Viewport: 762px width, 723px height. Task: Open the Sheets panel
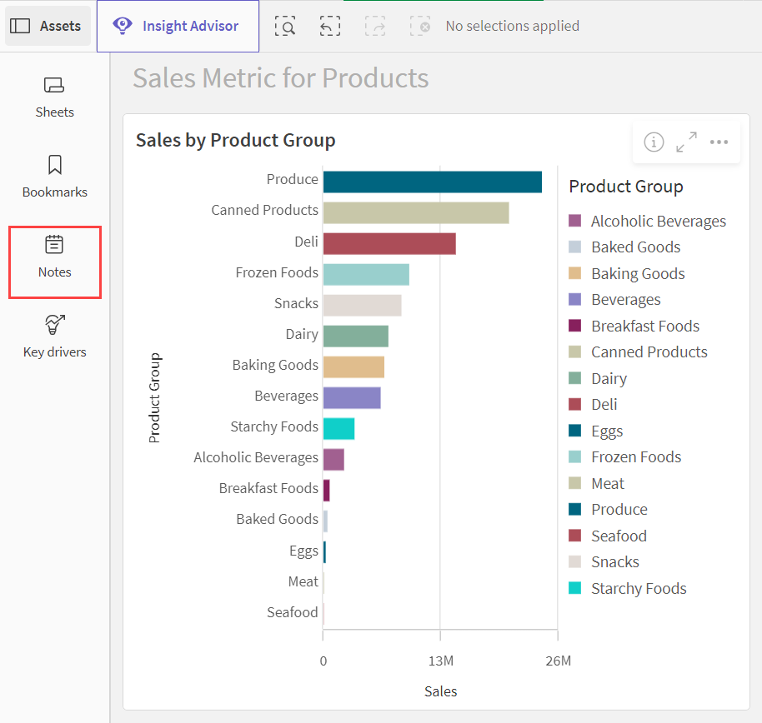54,98
